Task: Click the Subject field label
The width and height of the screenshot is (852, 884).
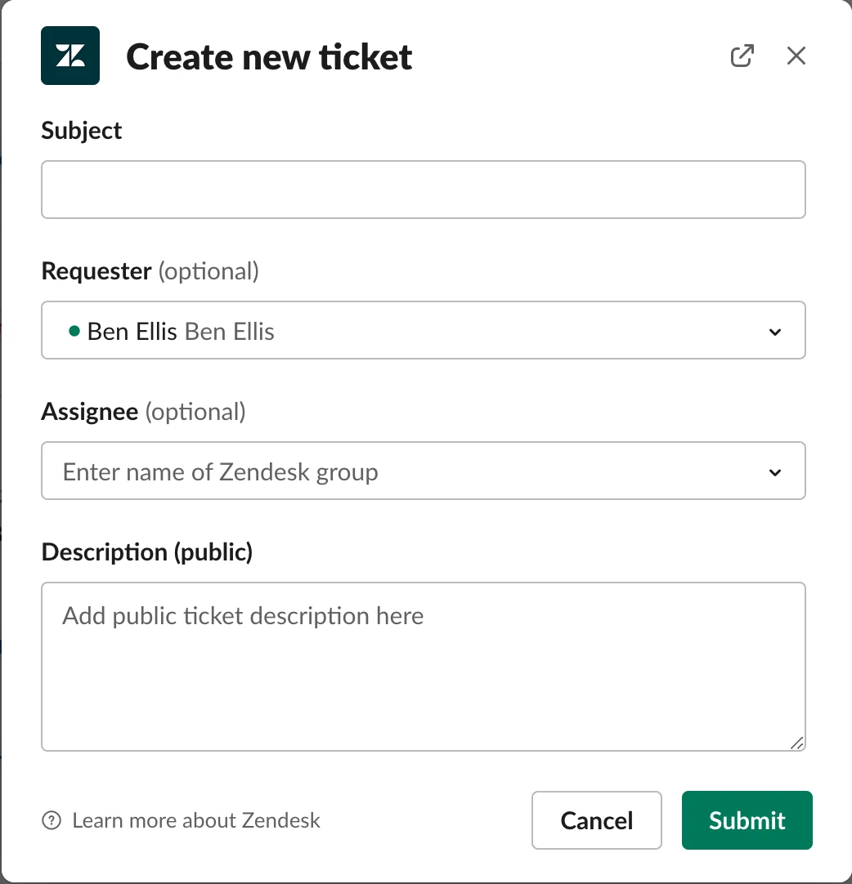Action: tap(82, 131)
